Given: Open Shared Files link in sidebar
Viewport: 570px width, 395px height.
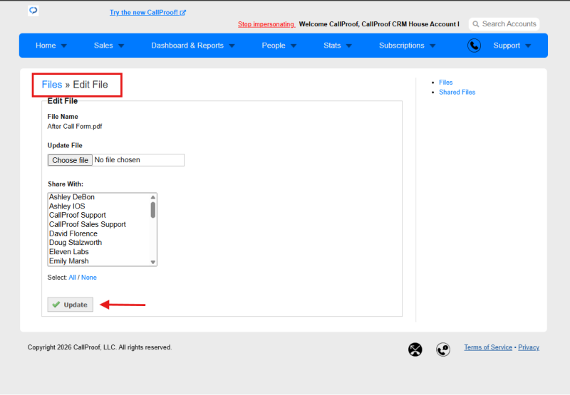Looking at the screenshot, I should (x=457, y=93).
